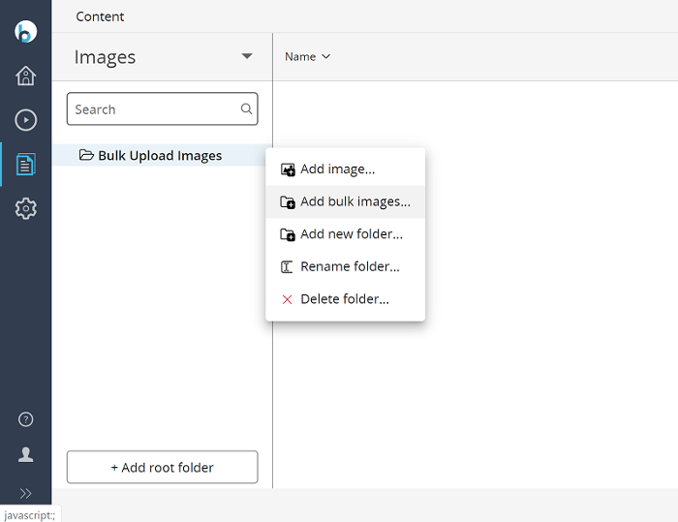The image size is (678, 522).
Task: Open the Content document icon in sidebar
Action: tap(25, 165)
